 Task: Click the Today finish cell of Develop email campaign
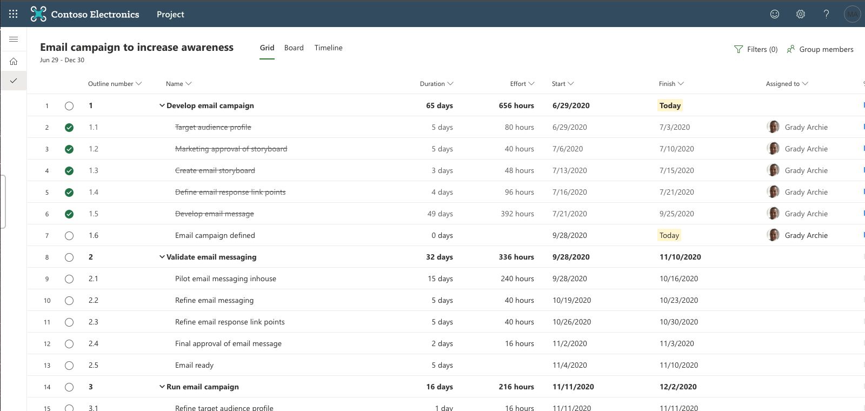(x=670, y=105)
